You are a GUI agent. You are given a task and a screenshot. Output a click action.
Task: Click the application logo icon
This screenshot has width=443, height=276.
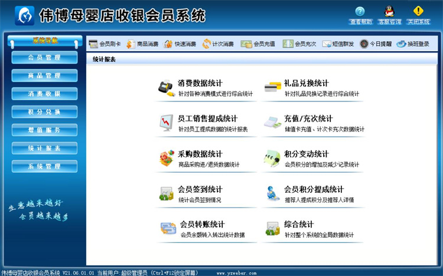[25, 15]
